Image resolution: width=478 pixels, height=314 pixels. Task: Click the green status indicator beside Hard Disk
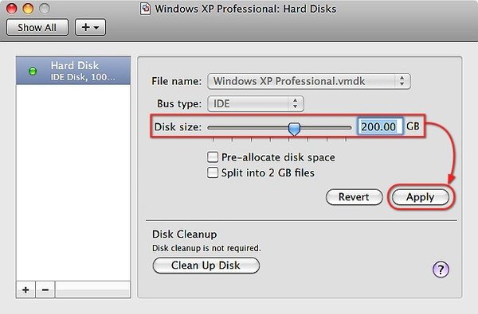pyautogui.click(x=33, y=71)
